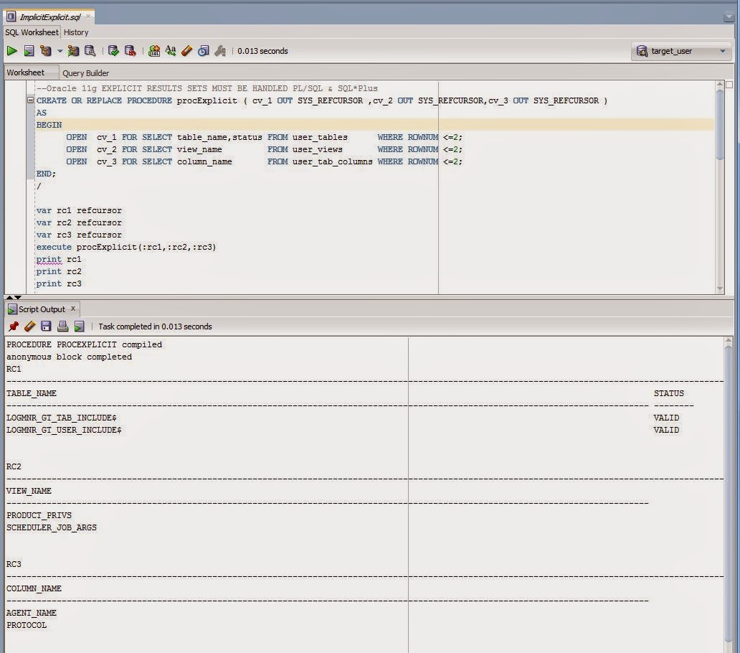Click 'AGENT_NAME' output row
The image size is (740, 653).
pos(31,613)
